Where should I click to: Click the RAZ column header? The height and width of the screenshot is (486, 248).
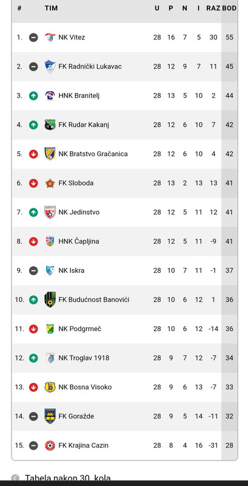click(213, 8)
